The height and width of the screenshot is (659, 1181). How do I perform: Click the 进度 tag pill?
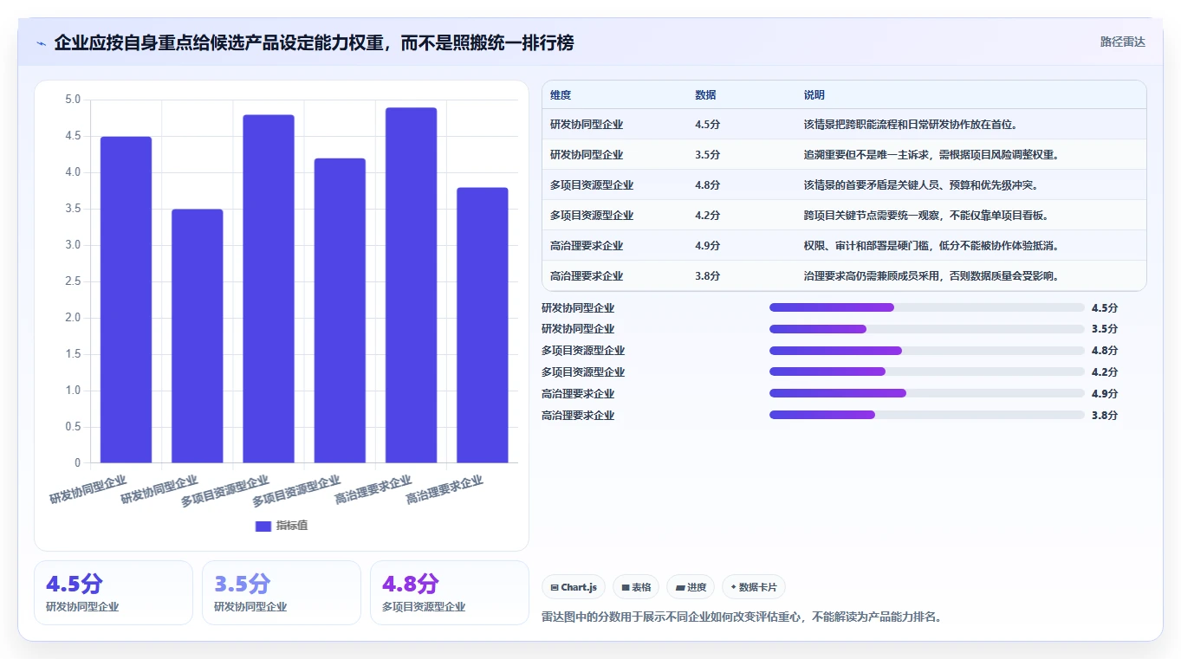(691, 587)
